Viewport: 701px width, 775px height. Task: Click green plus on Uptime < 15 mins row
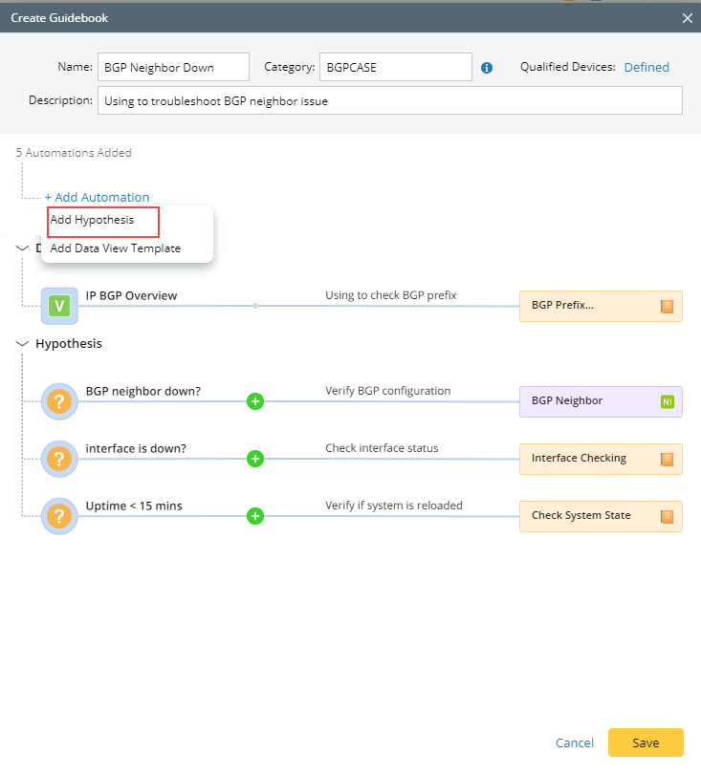click(255, 516)
